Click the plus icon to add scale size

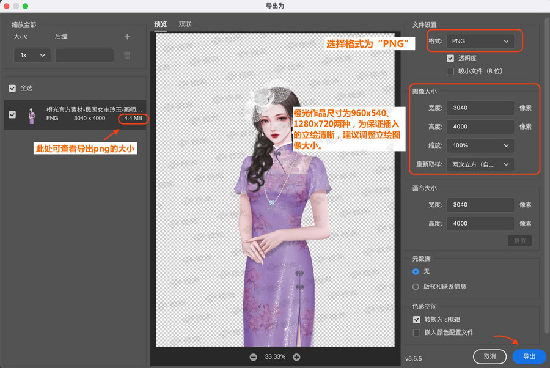coord(127,37)
